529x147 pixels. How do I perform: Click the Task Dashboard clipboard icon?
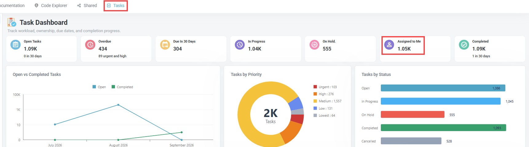(x=12, y=22)
